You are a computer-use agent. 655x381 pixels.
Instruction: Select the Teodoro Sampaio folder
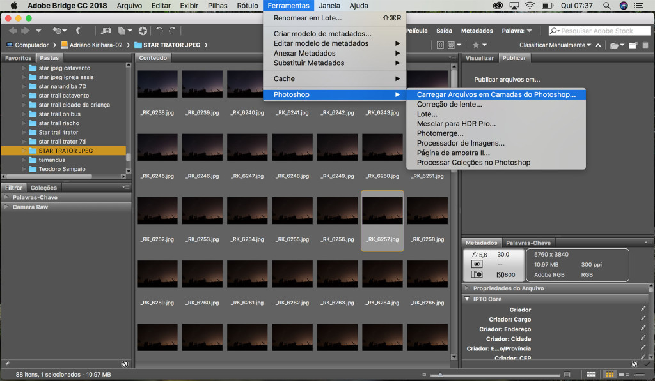(x=62, y=169)
